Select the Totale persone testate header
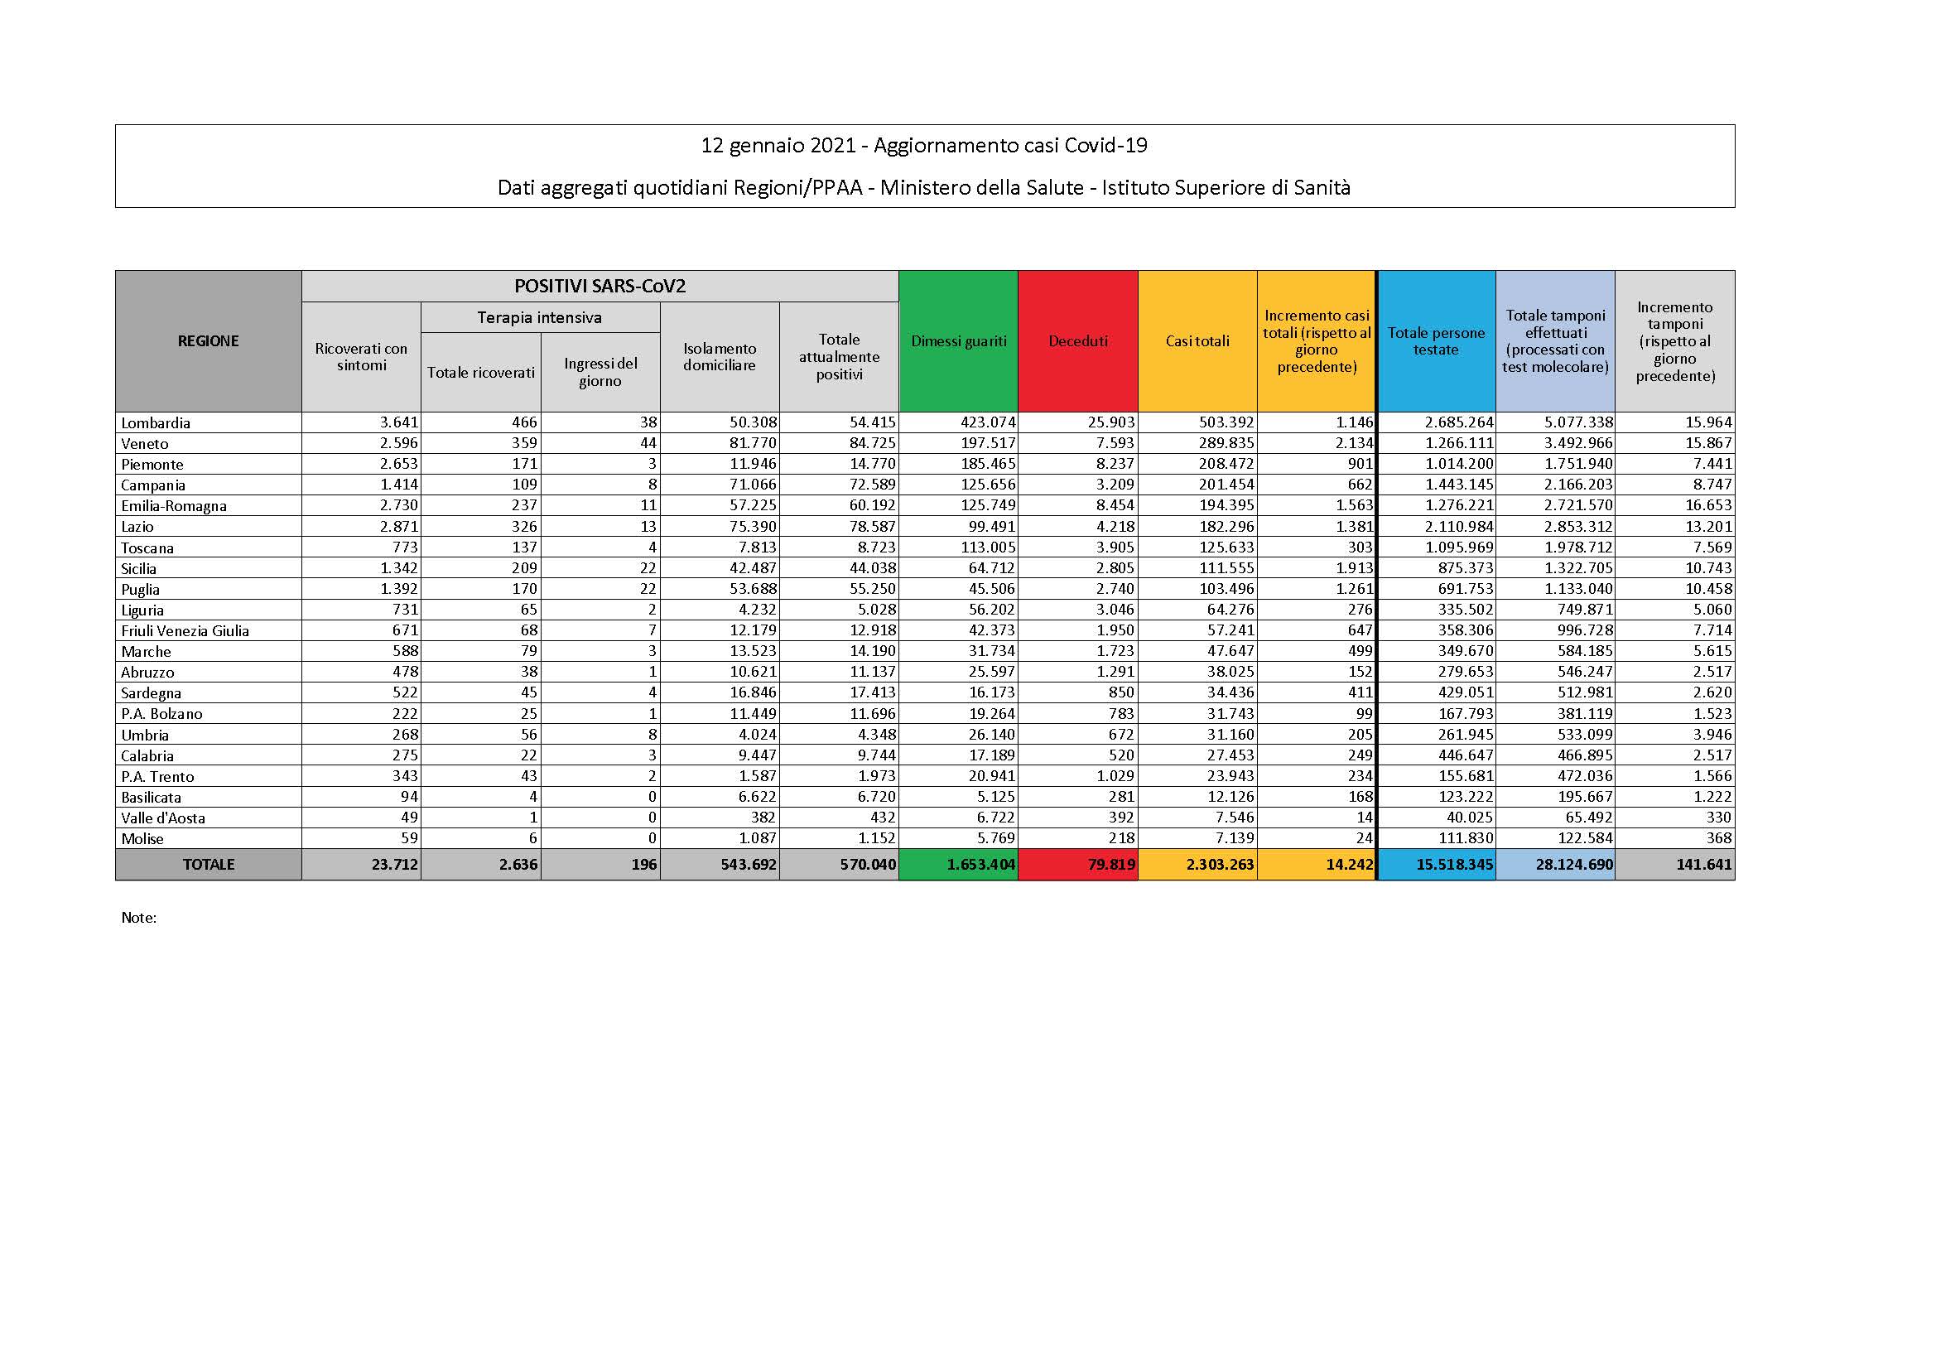The image size is (1936, 1370). click(1436, 340)
